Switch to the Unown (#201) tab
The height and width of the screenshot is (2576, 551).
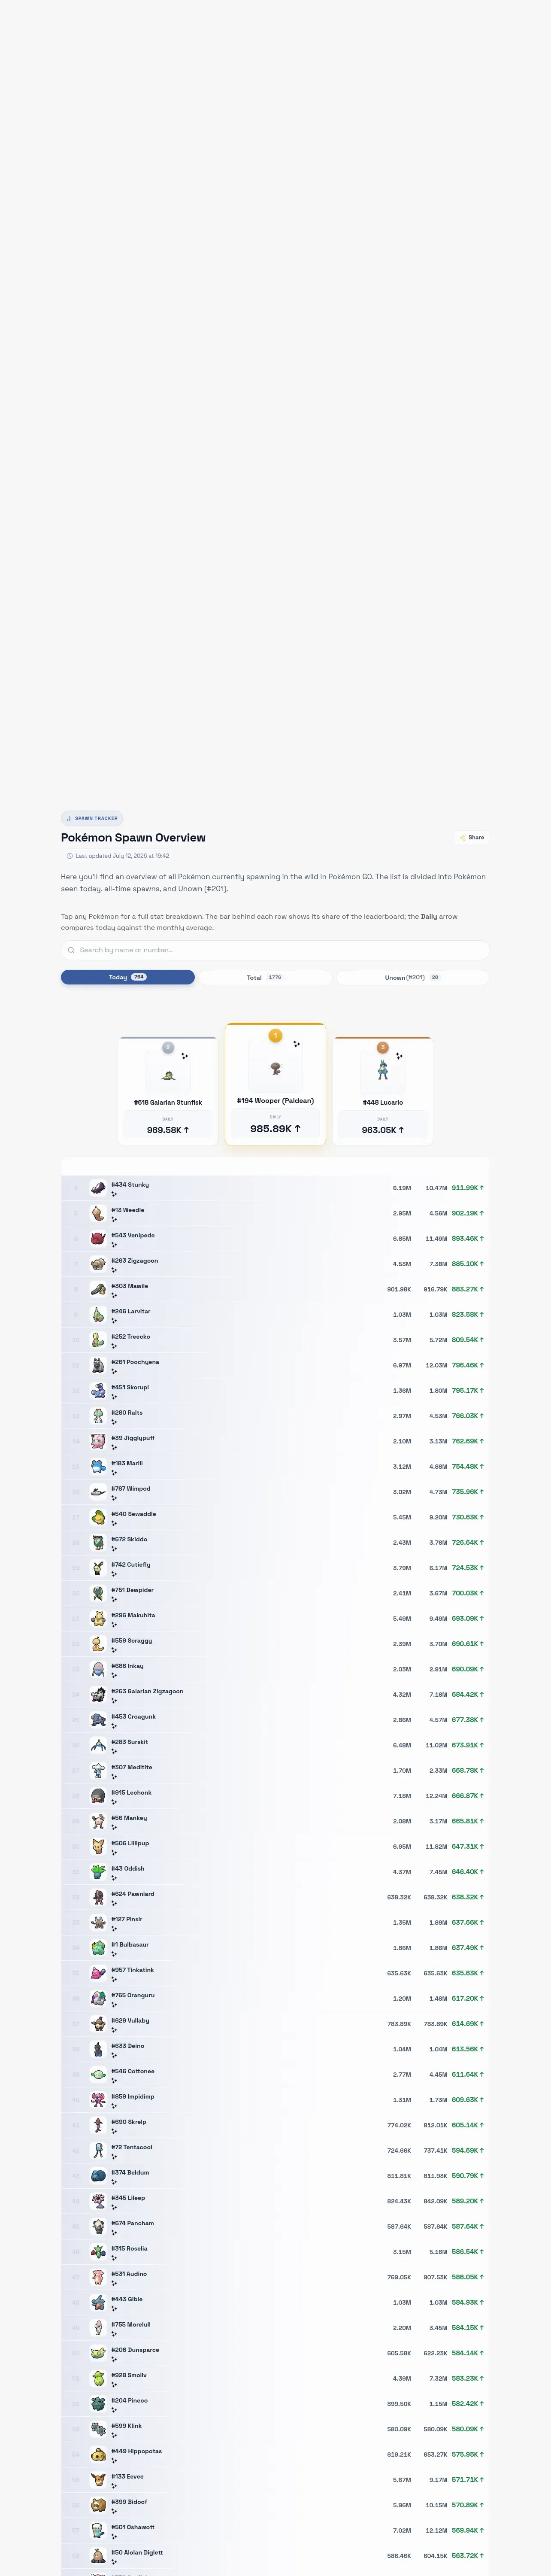tap(412, 977)
